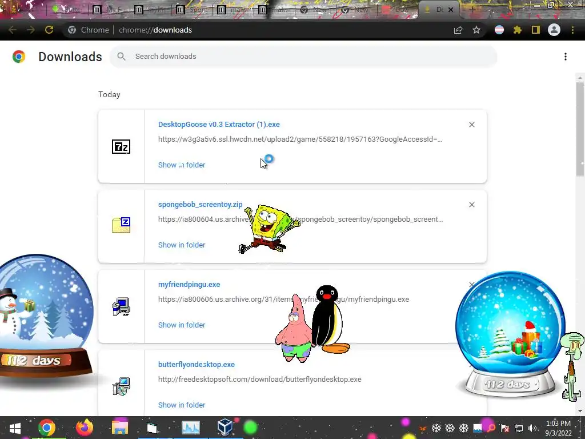Go forward in browser history

(31, 30)
